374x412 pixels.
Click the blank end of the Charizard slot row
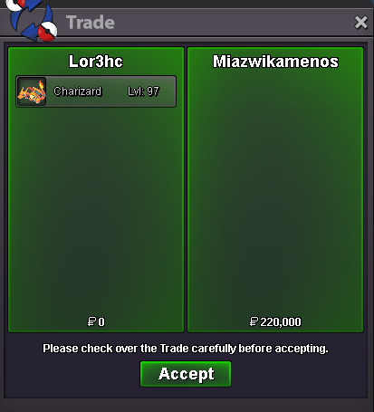click(x=168, y=91)
